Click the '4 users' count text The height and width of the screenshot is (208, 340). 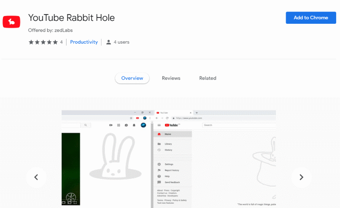pos(121,42)
